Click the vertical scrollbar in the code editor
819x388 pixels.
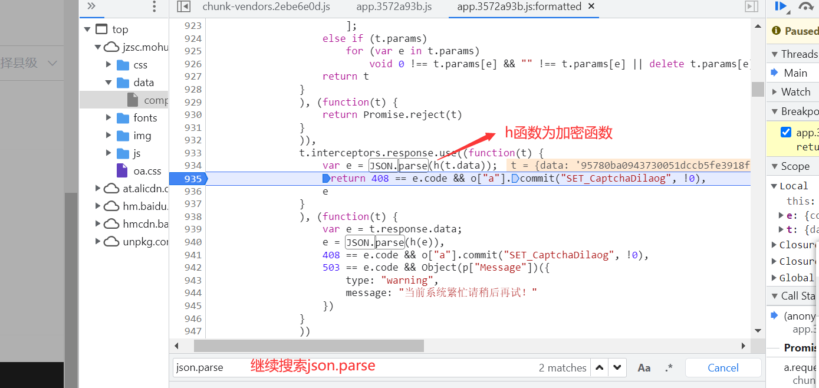point(757,88)
